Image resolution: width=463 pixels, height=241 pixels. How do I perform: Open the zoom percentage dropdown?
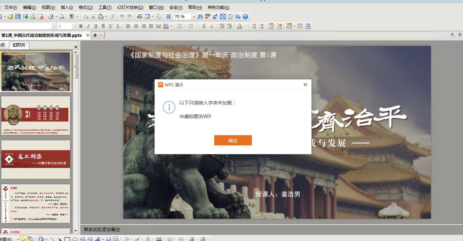(x=194, y=16)
